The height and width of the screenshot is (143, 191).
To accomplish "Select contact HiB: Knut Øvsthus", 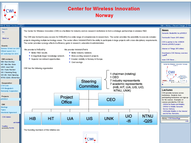I will click(x=8, y=62).
